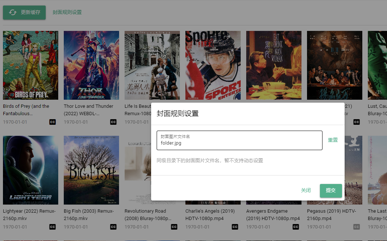Screen dimensions: 387x241
Task: Click the Charlie's Angels (2019) title
Action: coord(210,215)
